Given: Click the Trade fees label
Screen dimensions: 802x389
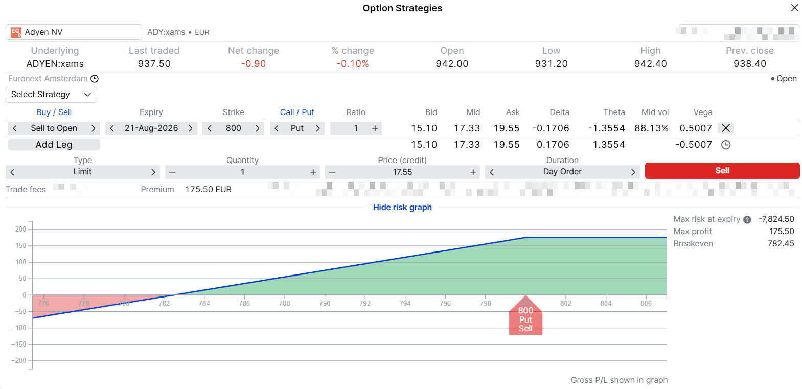Looking at the screenshot, I should pos(26,190).
